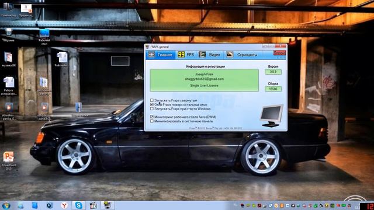Click the 'Информация о регистрации' heading
Screen dimensions: 374x210
point(205,66)
